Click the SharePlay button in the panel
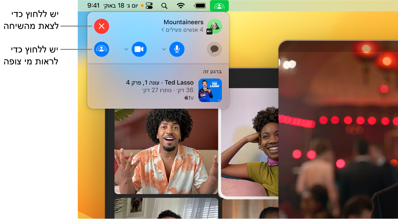Viewport: 398px width, 219px height. (x=101, y=49)
